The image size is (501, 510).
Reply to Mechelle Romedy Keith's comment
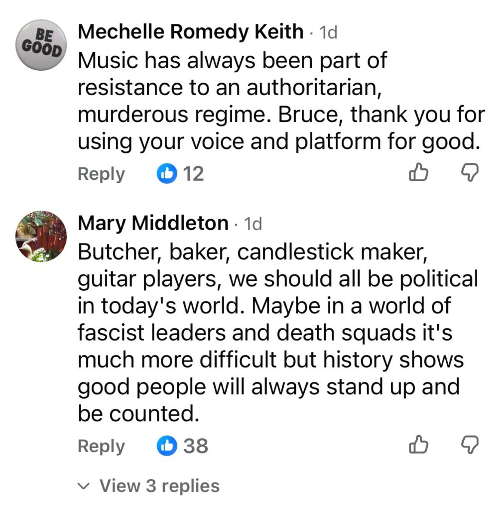pyautogui.click(x=101, y=174)
